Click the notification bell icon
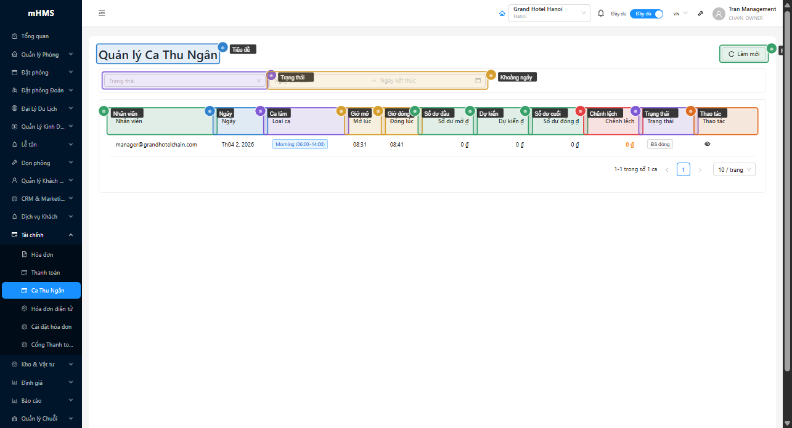Viewport: 792px width, 428px height. pos(601,14)
